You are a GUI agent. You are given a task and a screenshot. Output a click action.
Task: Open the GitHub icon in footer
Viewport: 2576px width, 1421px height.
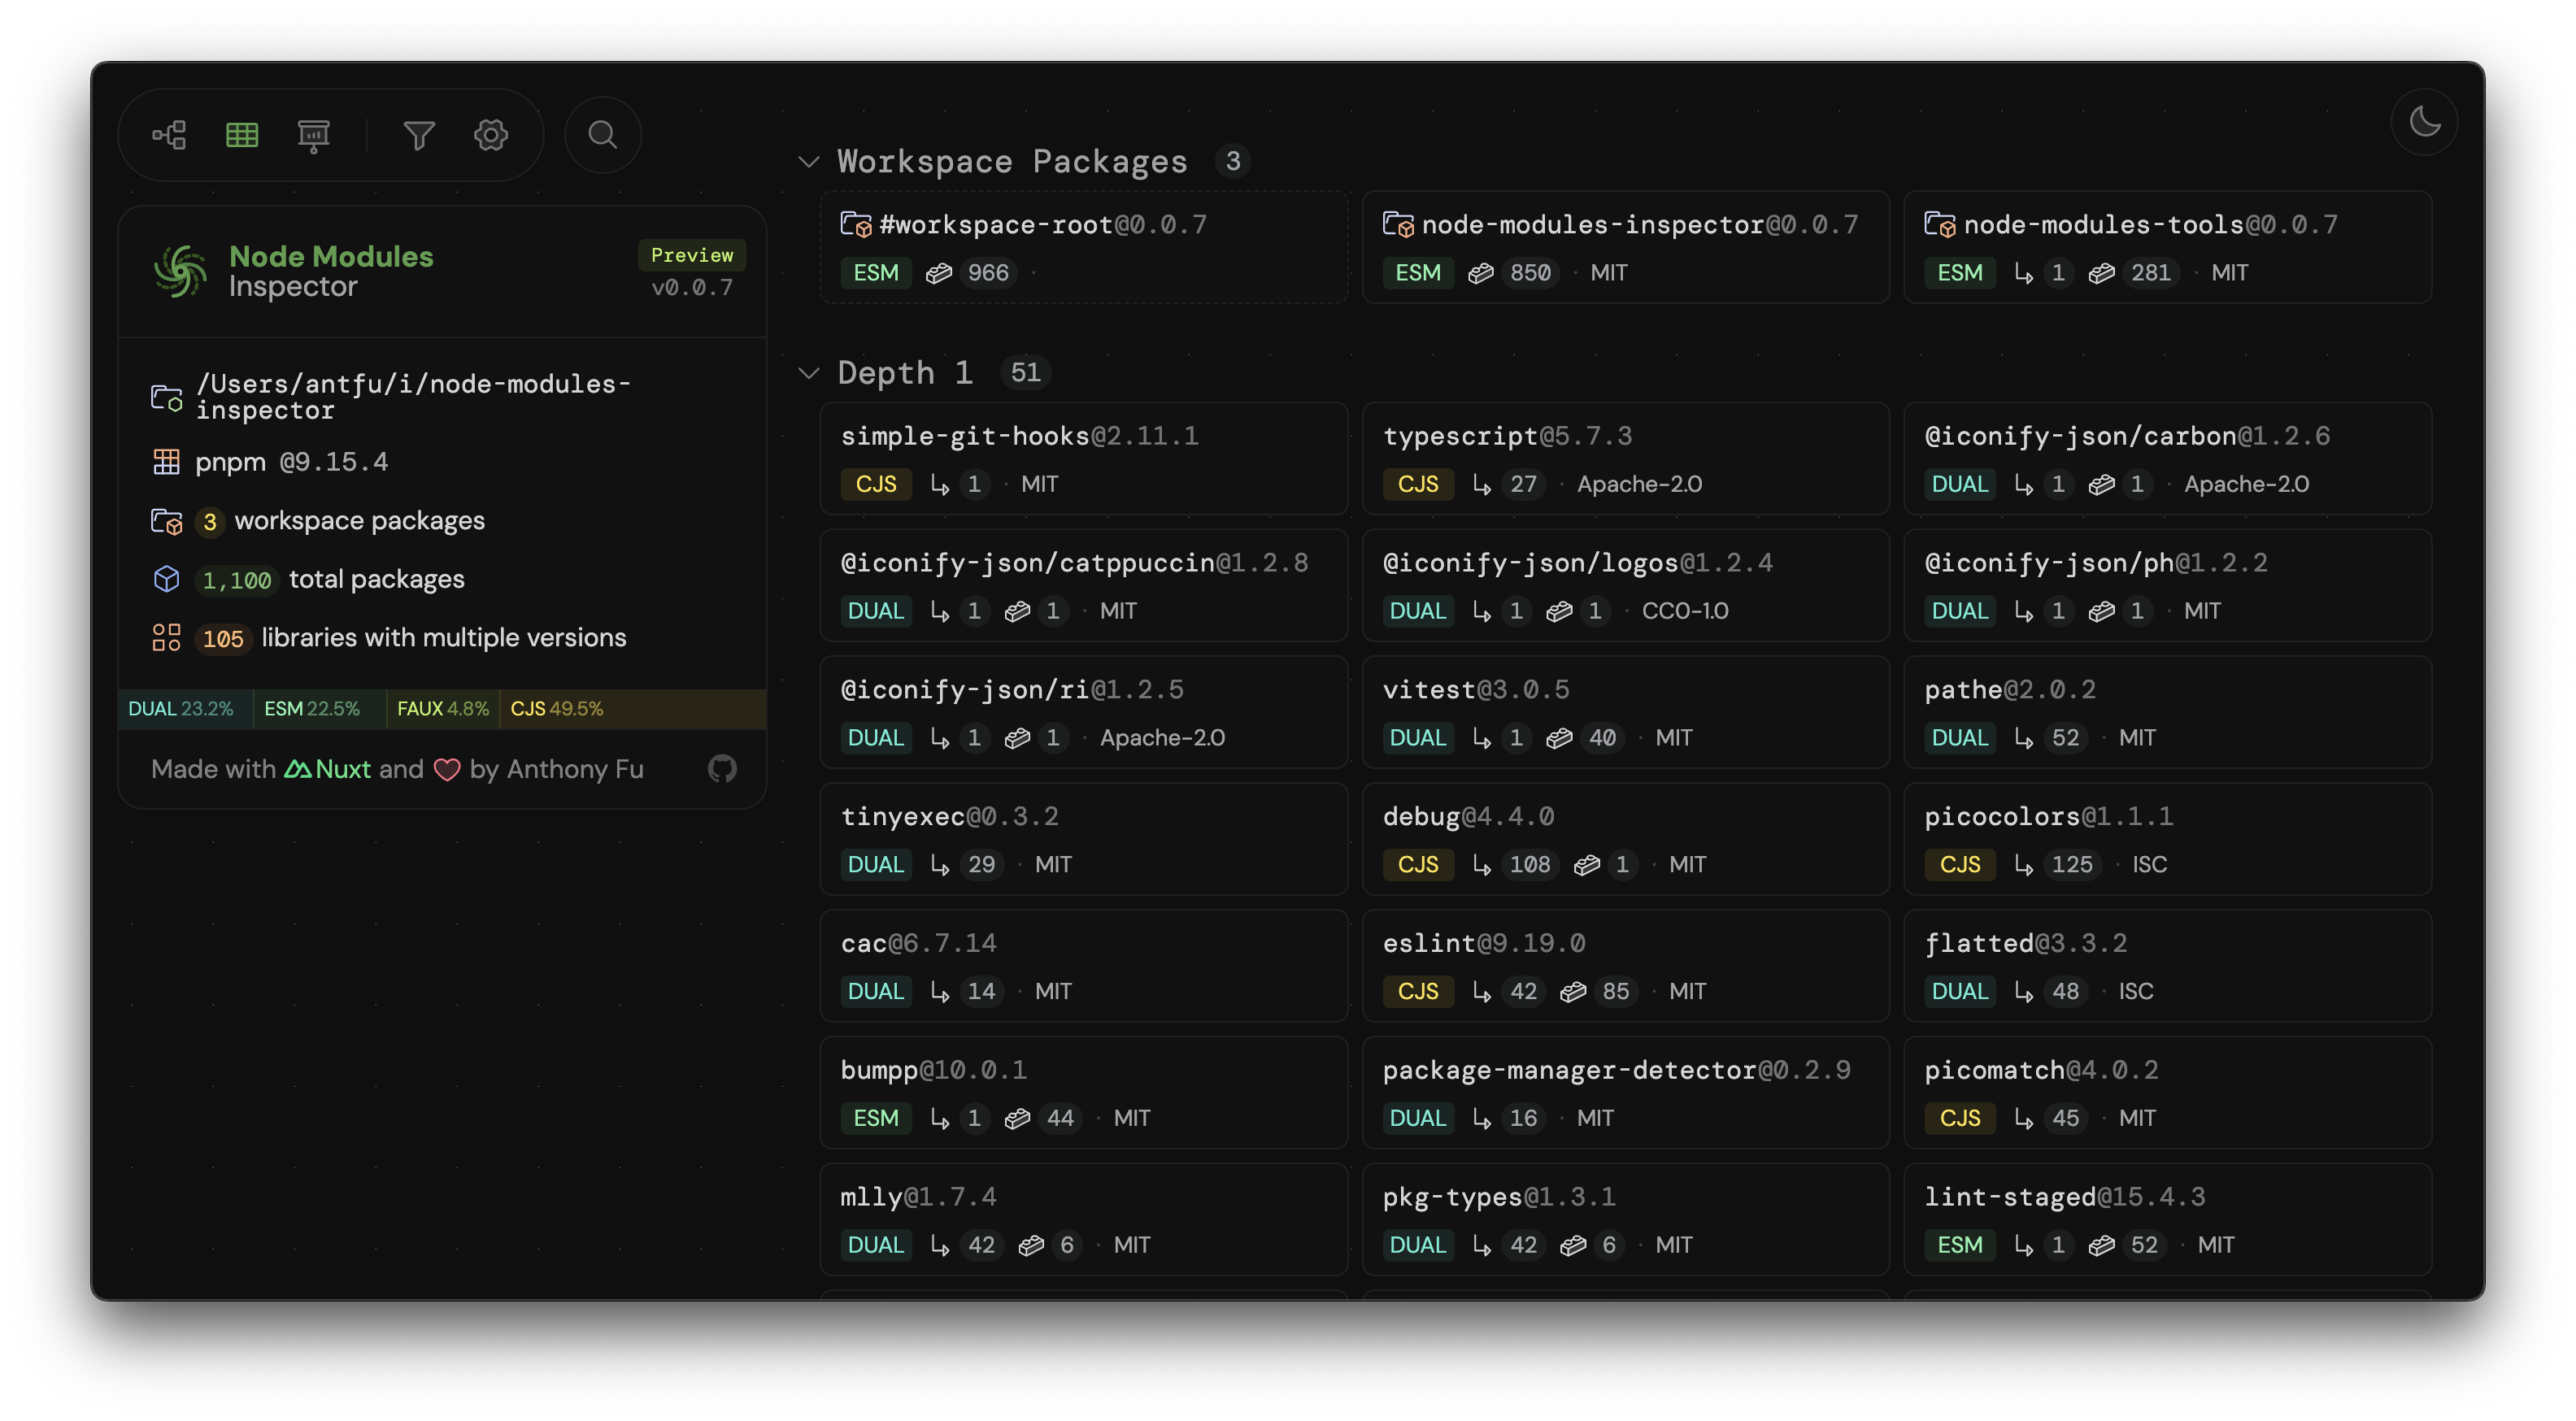(722, 769)
